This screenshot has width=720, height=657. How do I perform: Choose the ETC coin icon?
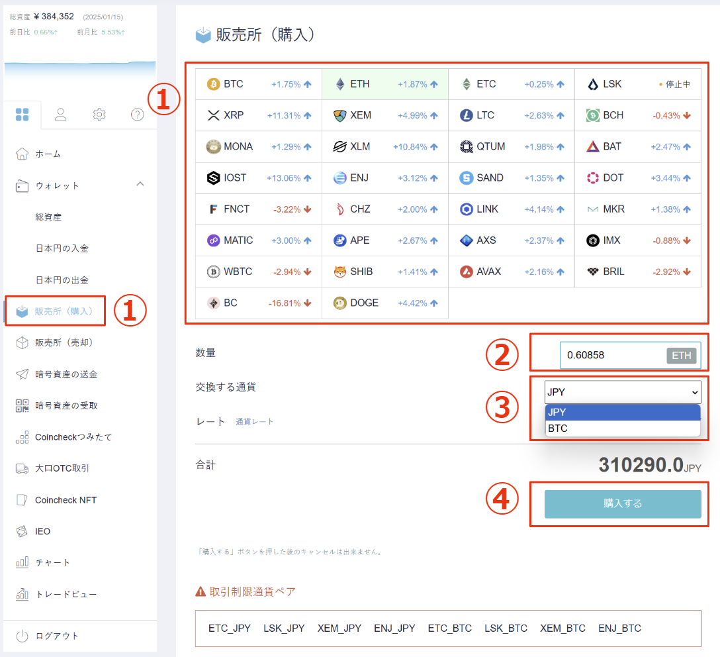pos(467,84)
